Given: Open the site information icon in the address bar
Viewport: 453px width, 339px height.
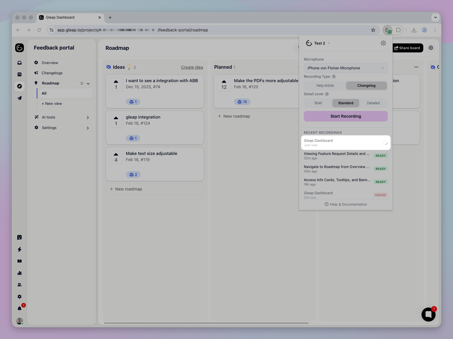Looking at the screenshot, I should pyautogui.click(x=52, y=30).
